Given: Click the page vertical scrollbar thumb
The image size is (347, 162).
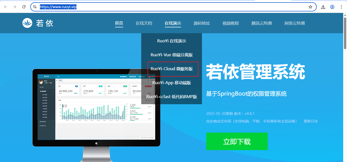Looking at the screenshot, I should 345,33.
